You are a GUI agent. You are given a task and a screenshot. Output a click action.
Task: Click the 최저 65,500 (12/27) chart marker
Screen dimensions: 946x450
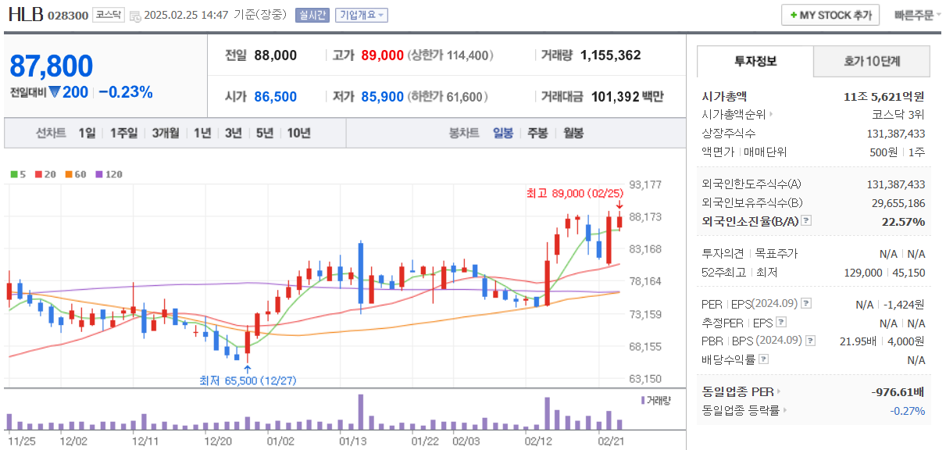(247, 380)
